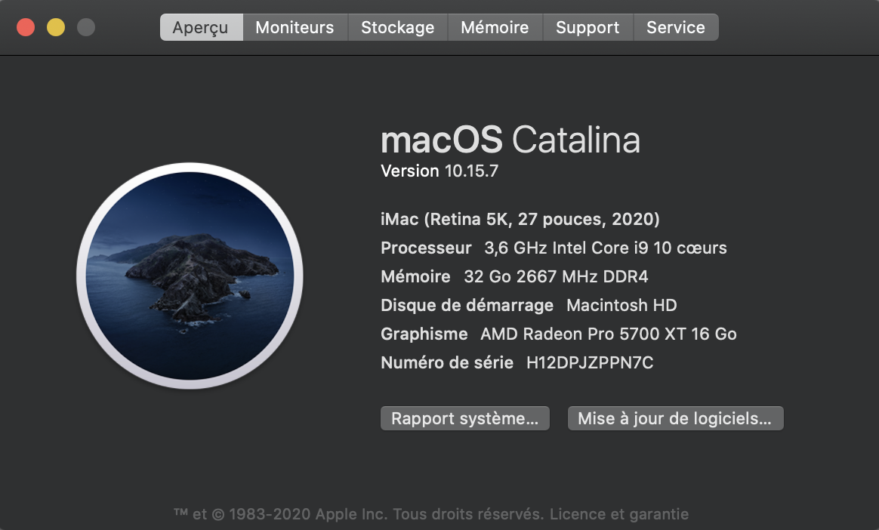Open the Moniteurs tab
This screenshot has height=530, width=879.
[295, 27]
